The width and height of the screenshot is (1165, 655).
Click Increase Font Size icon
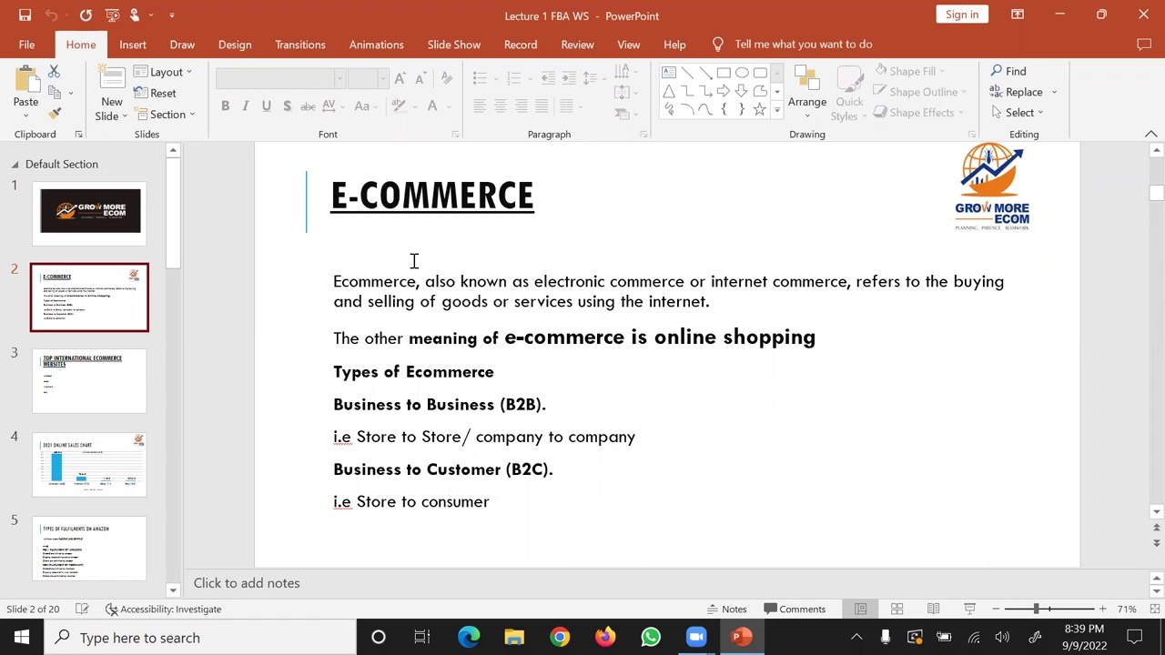(x=400, y=79)
